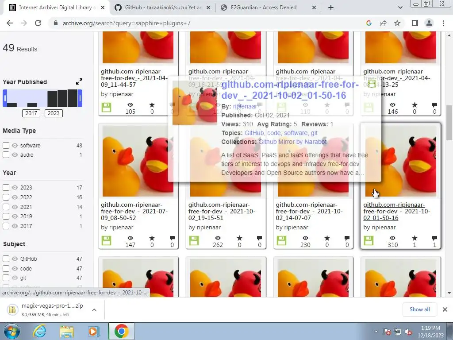
Task: Open a new browser tab
Action: point(331,8)
